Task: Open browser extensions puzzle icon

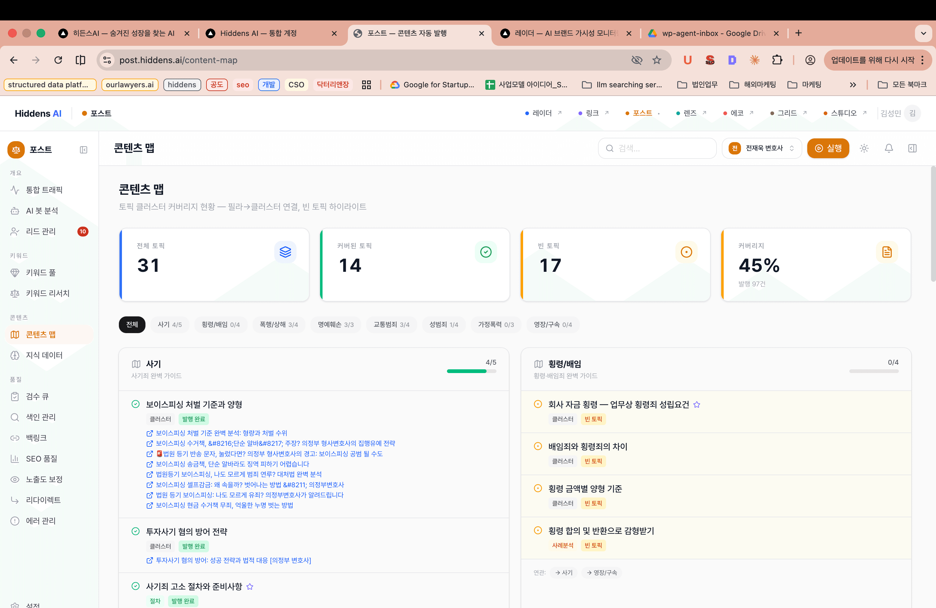Action: pos(777,60)
